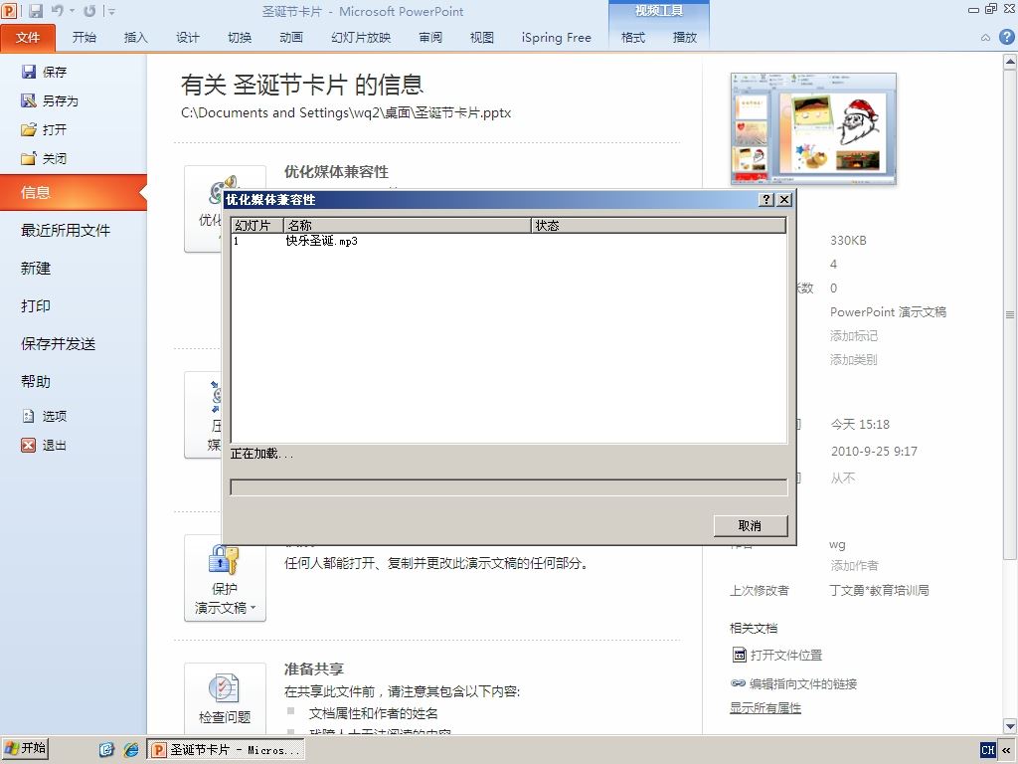This screenshot has width=1018, height=764.
Task: Click the 添加标记 field
Action: pyautogui.click(x=854, y=336)
